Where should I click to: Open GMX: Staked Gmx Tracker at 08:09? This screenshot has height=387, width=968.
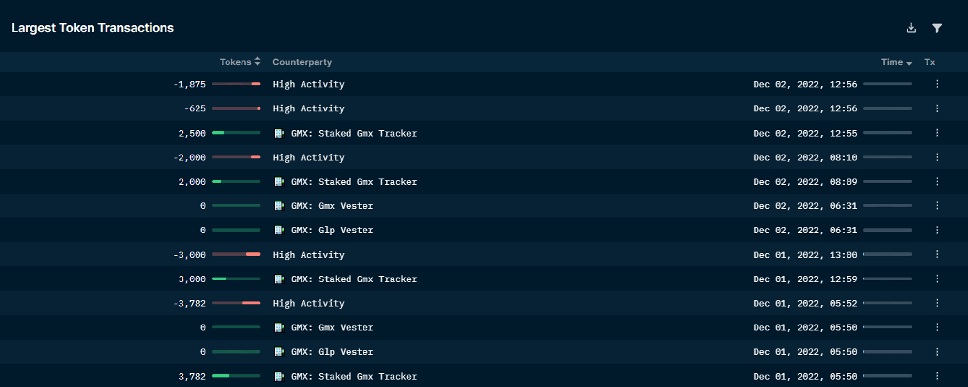pyautogui.click(x=354, y=182)
